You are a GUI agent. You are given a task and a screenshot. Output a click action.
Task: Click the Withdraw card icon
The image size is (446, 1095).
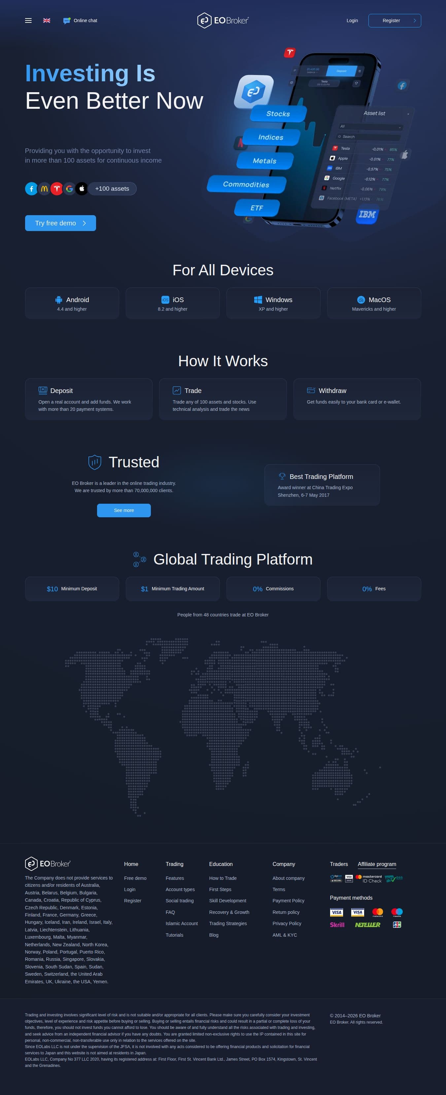(311, 390)
